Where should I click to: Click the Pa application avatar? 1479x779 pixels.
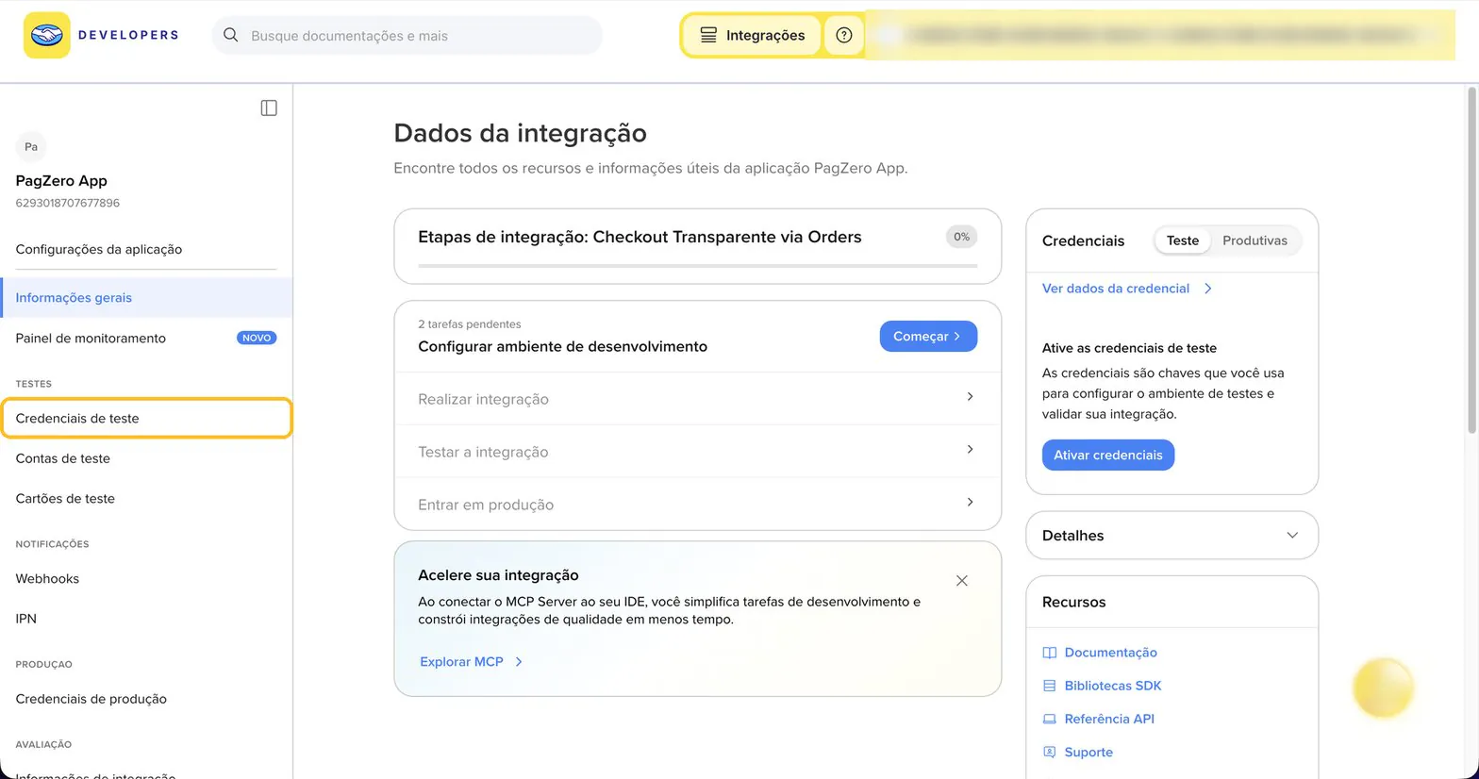point(31,146)
